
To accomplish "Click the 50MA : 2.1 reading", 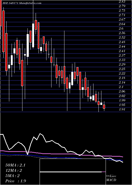I will click(x=15, y=165).
